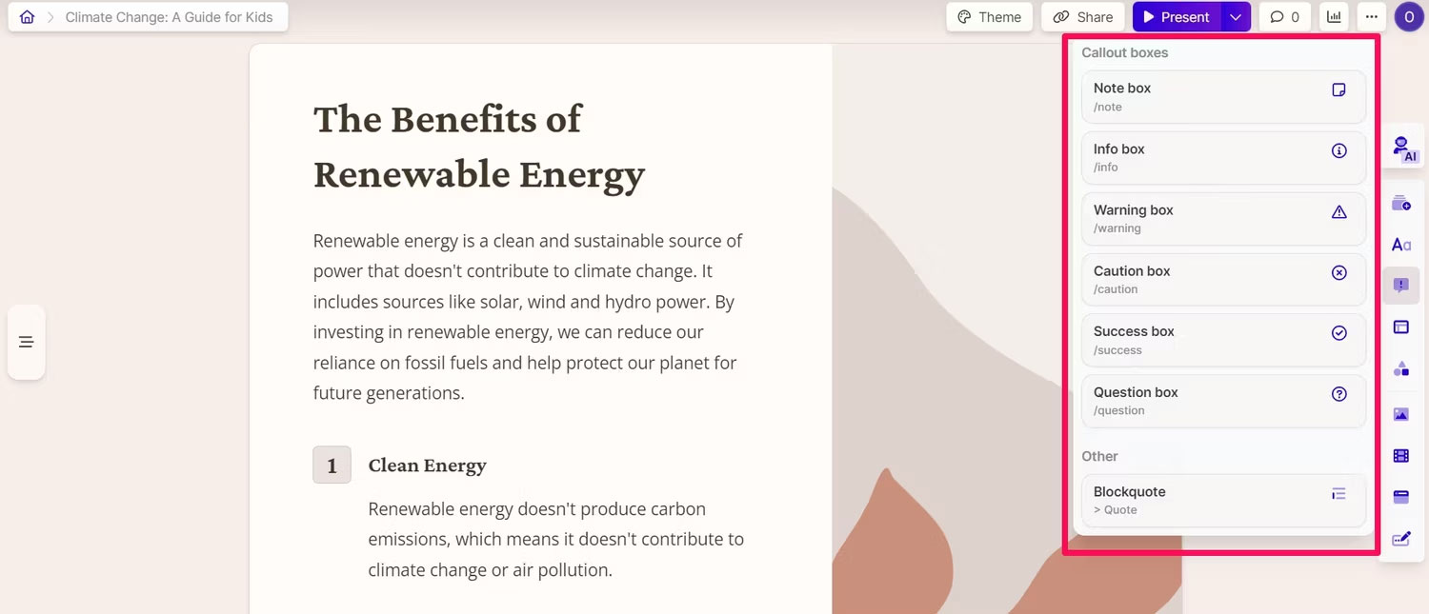Open the card templates icon in sidebar

pos(1401,204)
